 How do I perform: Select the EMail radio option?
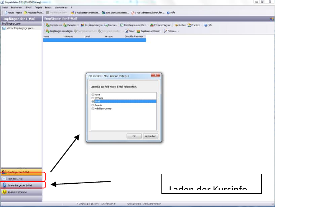click(x=93, y=102)
